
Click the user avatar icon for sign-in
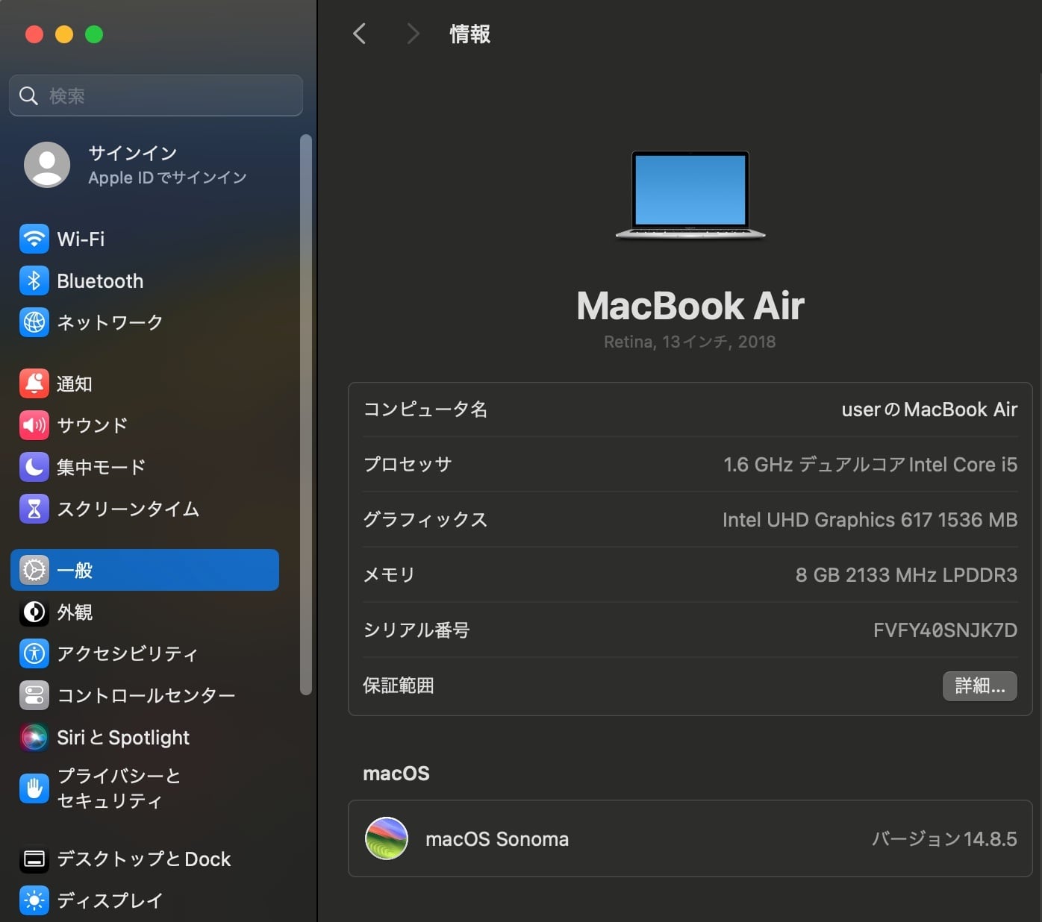47,165
